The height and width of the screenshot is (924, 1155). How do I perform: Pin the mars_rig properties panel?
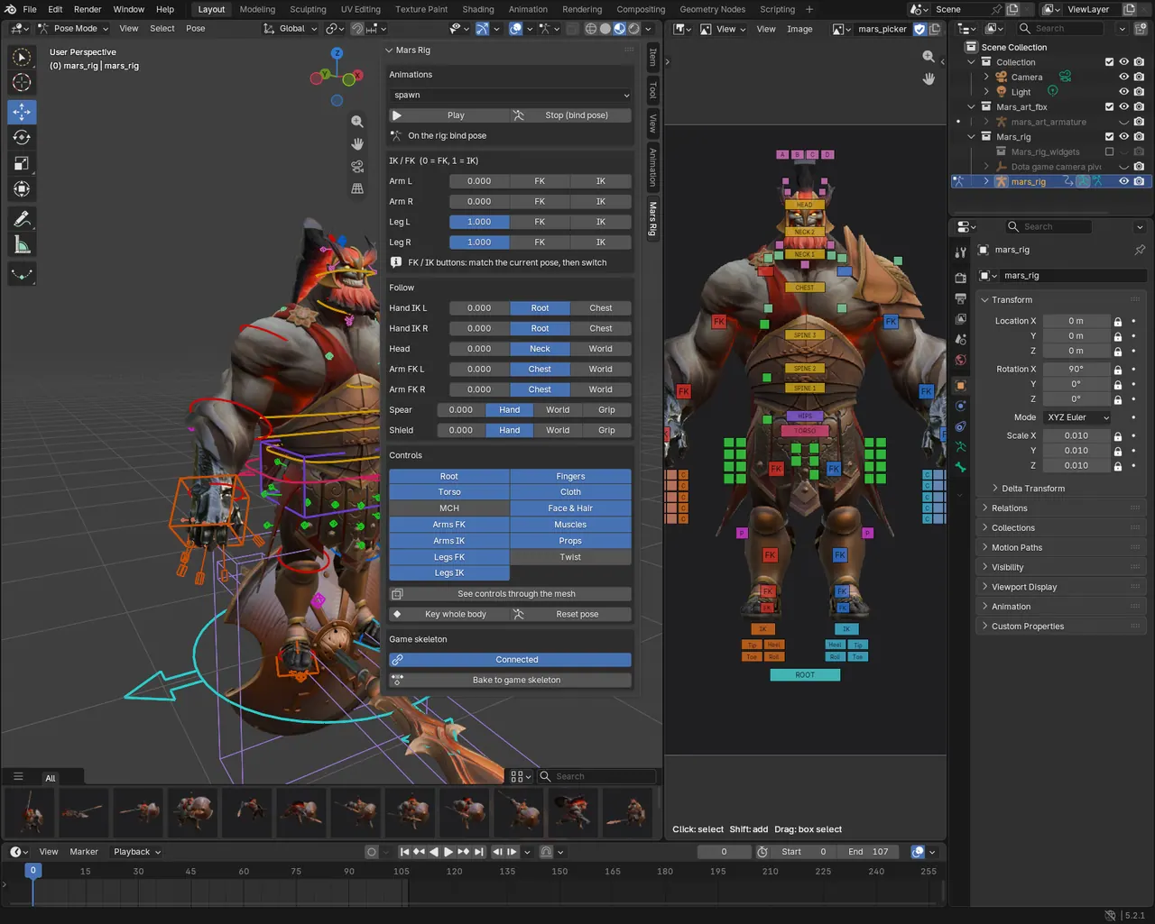[x=1140, y=250]
